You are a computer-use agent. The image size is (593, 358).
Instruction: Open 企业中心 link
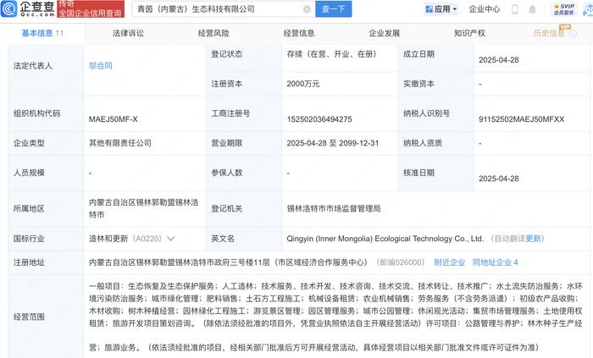[485, 9]
